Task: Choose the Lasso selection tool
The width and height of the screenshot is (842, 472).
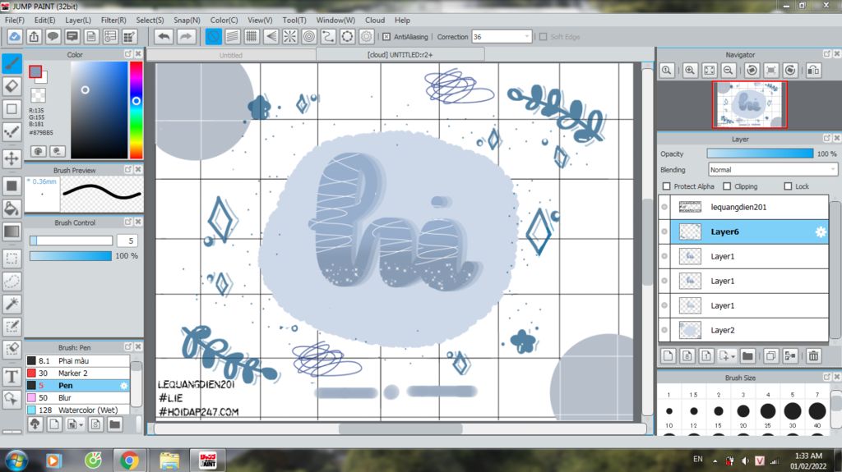Action: tap(12, 281)
